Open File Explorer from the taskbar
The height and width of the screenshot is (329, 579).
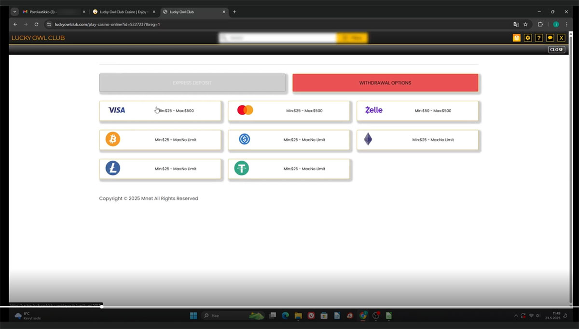coord(298,316)
